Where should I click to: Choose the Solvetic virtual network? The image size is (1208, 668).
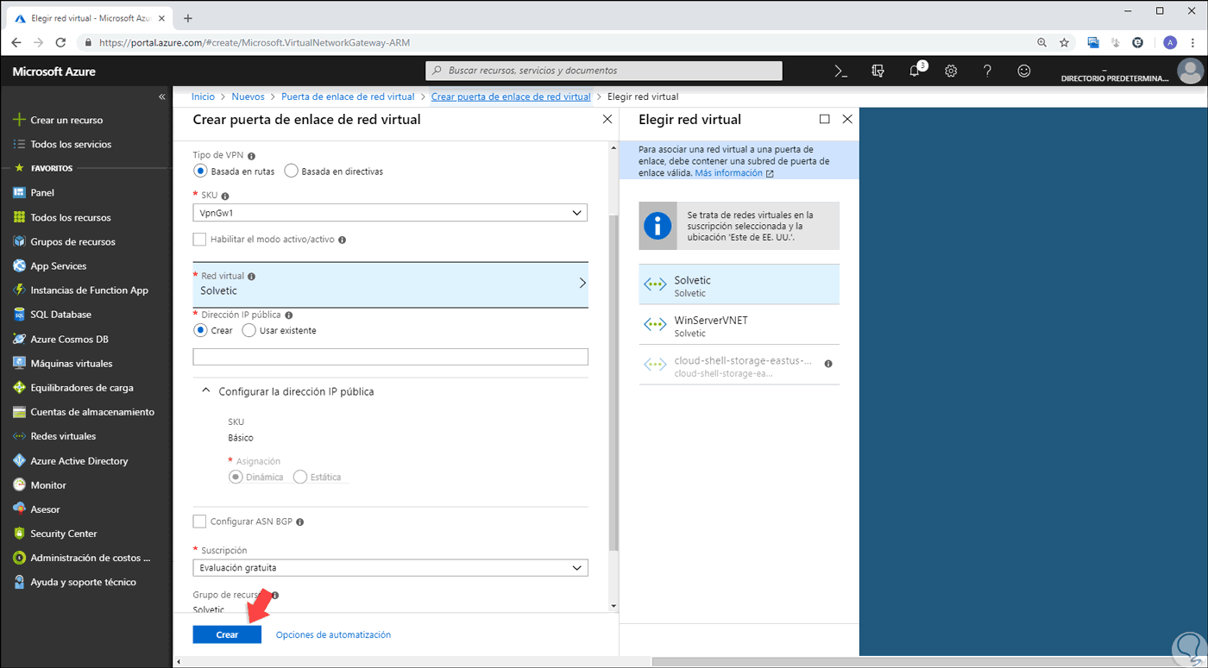click(x=739, y=284)
